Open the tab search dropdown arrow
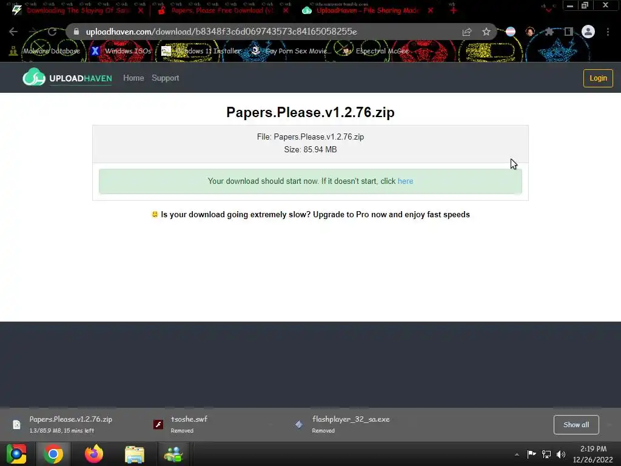 [x=548, y=9]
